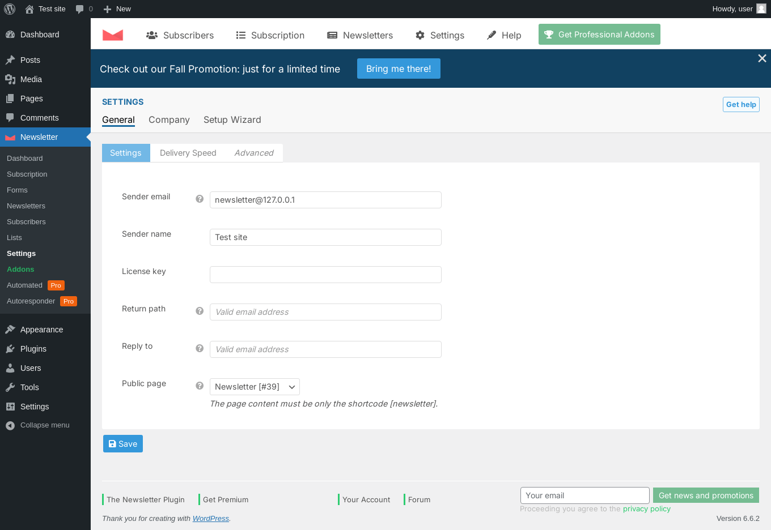Click The Newsletter Plugin footer link
771x530 pixels.
[146, 499]
